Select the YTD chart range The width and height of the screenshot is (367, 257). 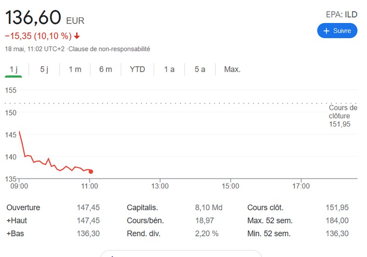(137, 69)
